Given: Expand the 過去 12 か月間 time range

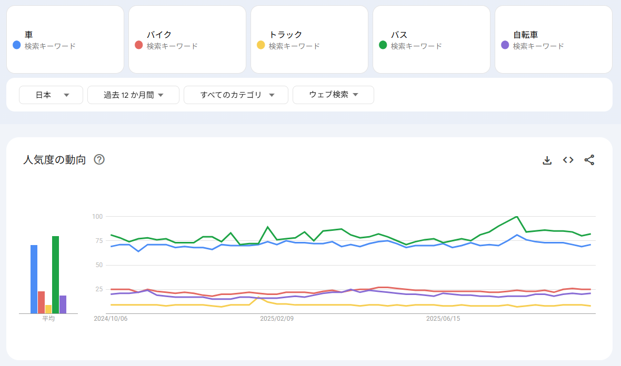Looking at the screenshot, I should [133, 95].
